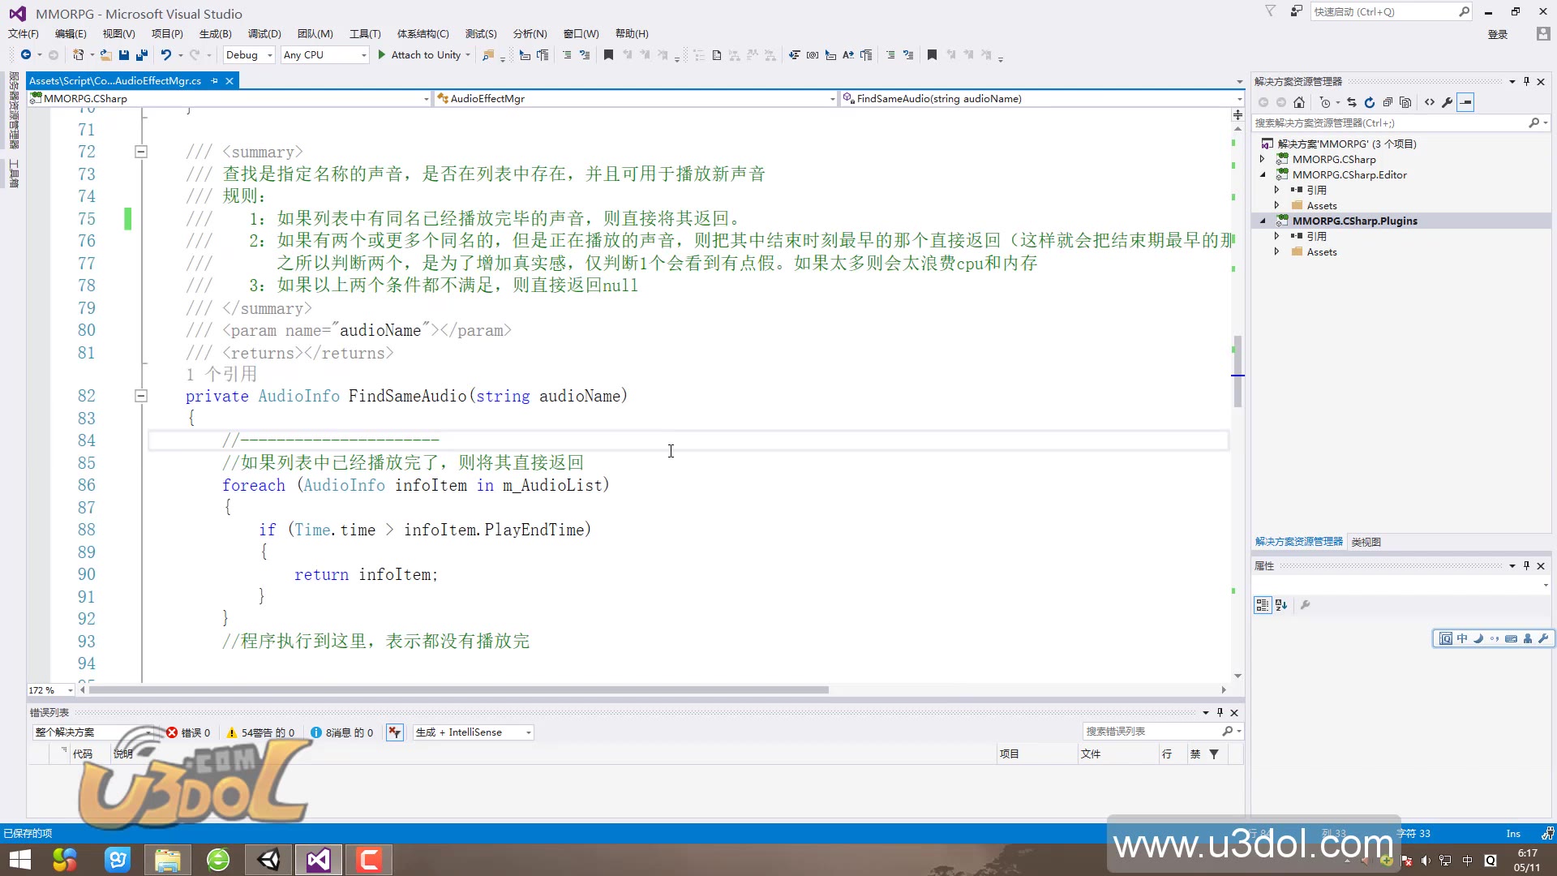Save the current file with the save icon
This screenshot has width=1557, height=876.
pyautogui.click(x=123, y=54)
